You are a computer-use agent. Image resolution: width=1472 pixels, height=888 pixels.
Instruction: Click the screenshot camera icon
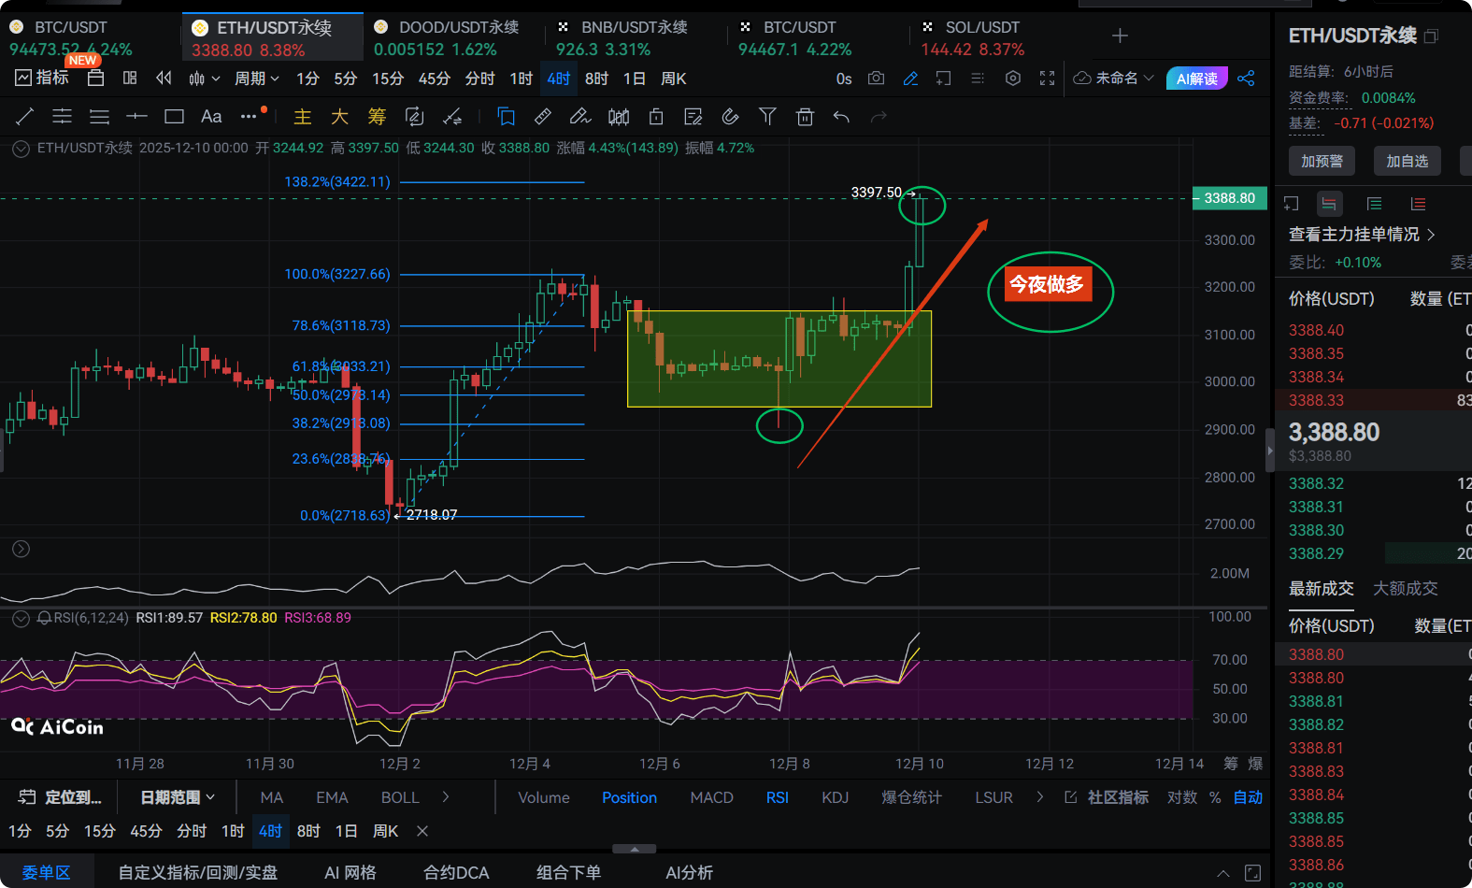point(876,79)
